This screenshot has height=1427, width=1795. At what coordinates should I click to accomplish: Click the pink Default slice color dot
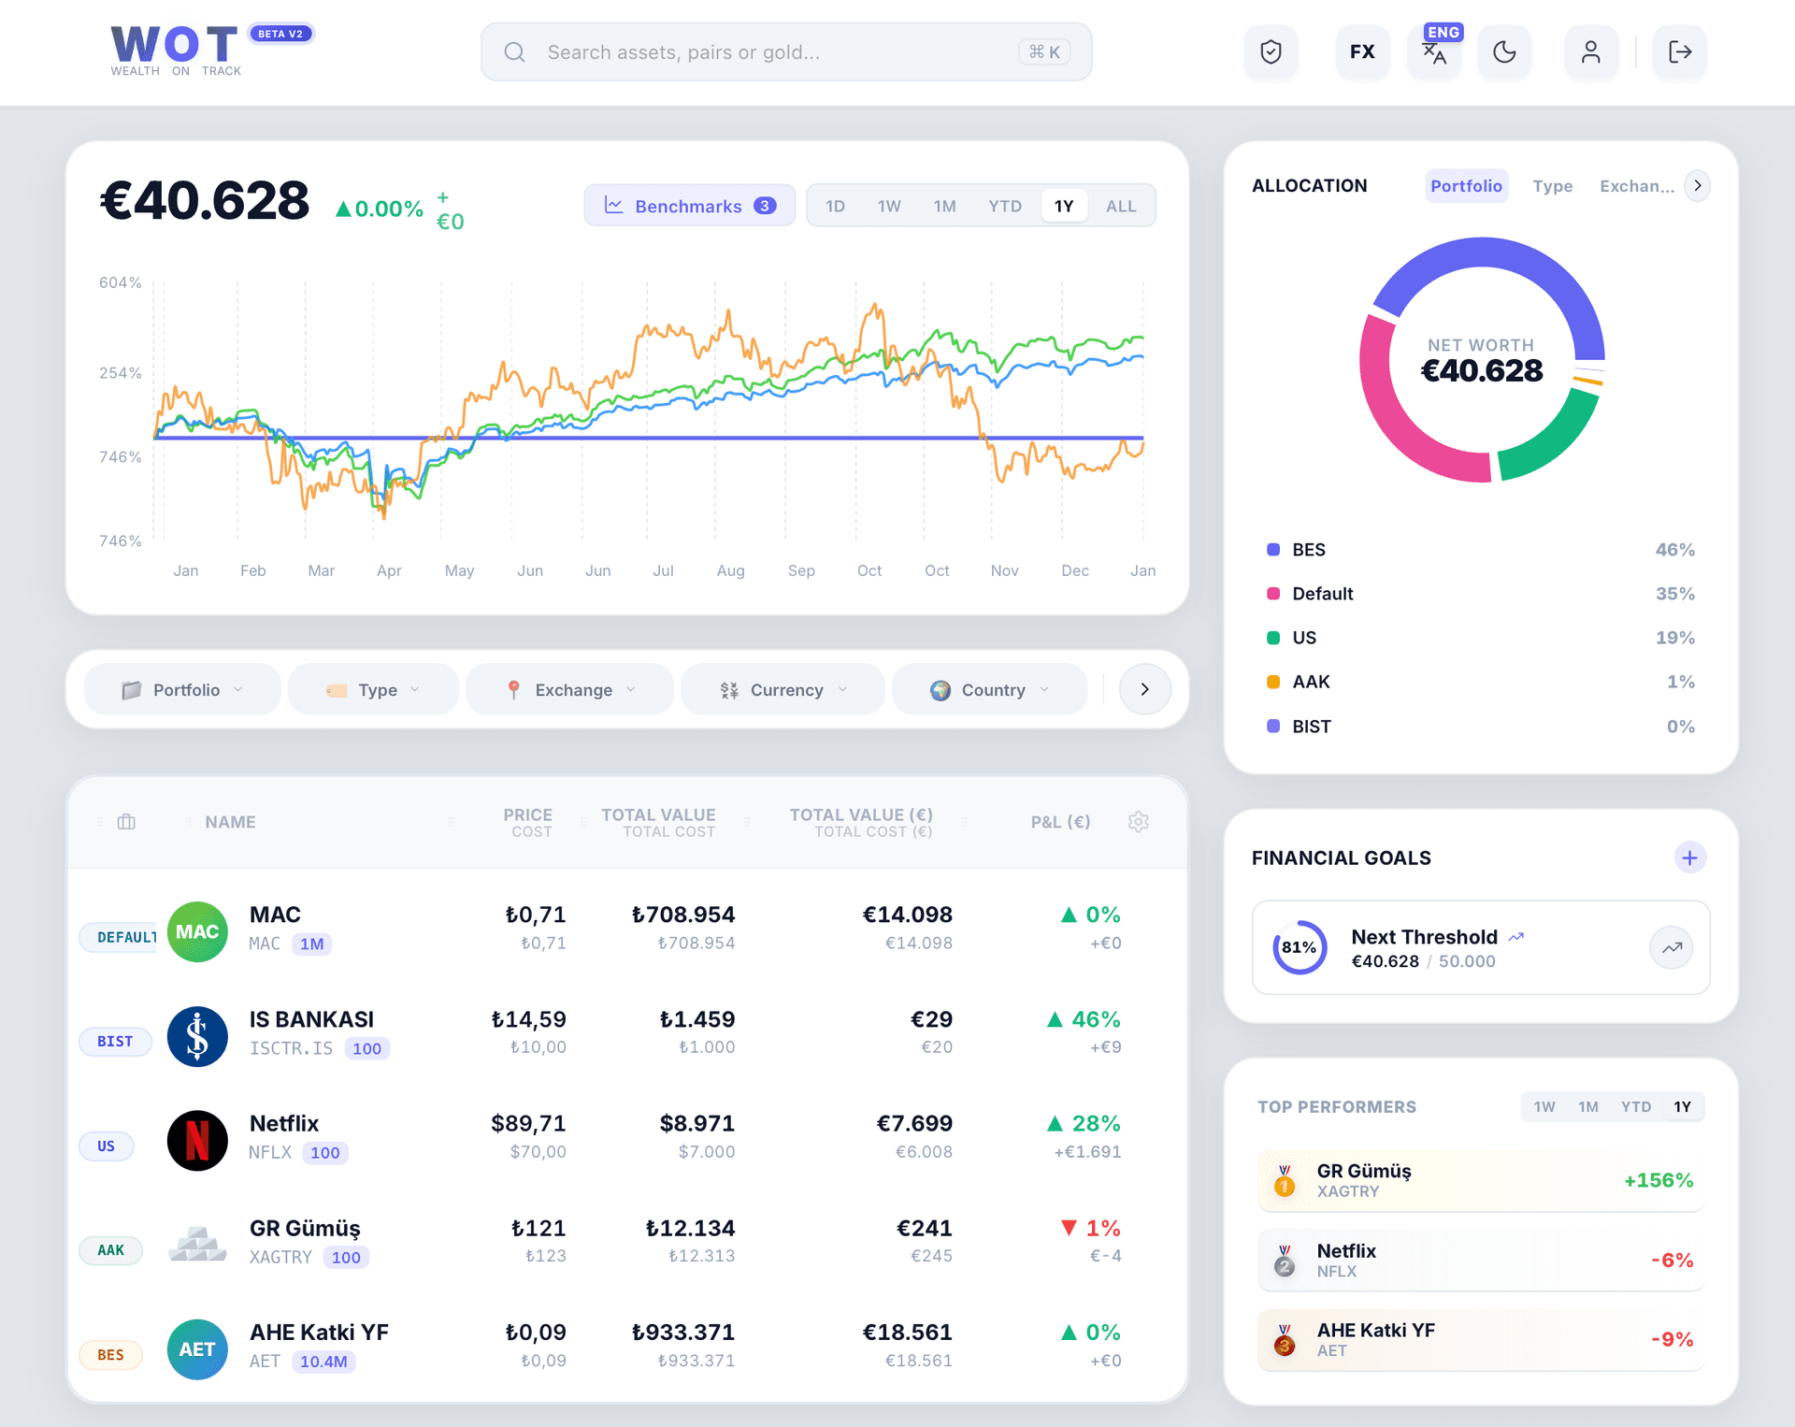coord(1272,593)
